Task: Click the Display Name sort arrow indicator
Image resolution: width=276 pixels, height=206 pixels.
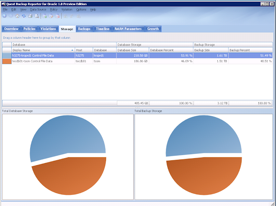Action: [x=72, y=50]
